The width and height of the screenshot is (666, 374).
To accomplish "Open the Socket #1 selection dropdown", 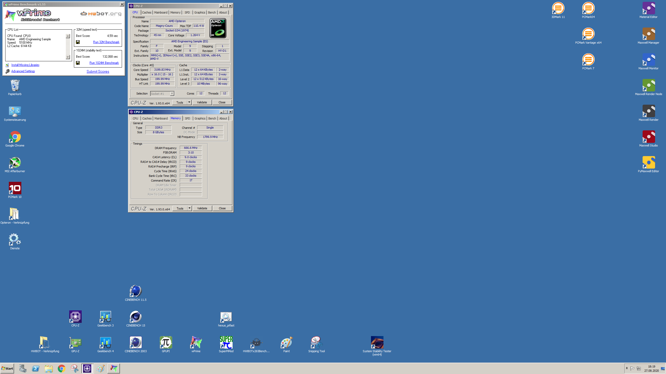I will 172,94.
